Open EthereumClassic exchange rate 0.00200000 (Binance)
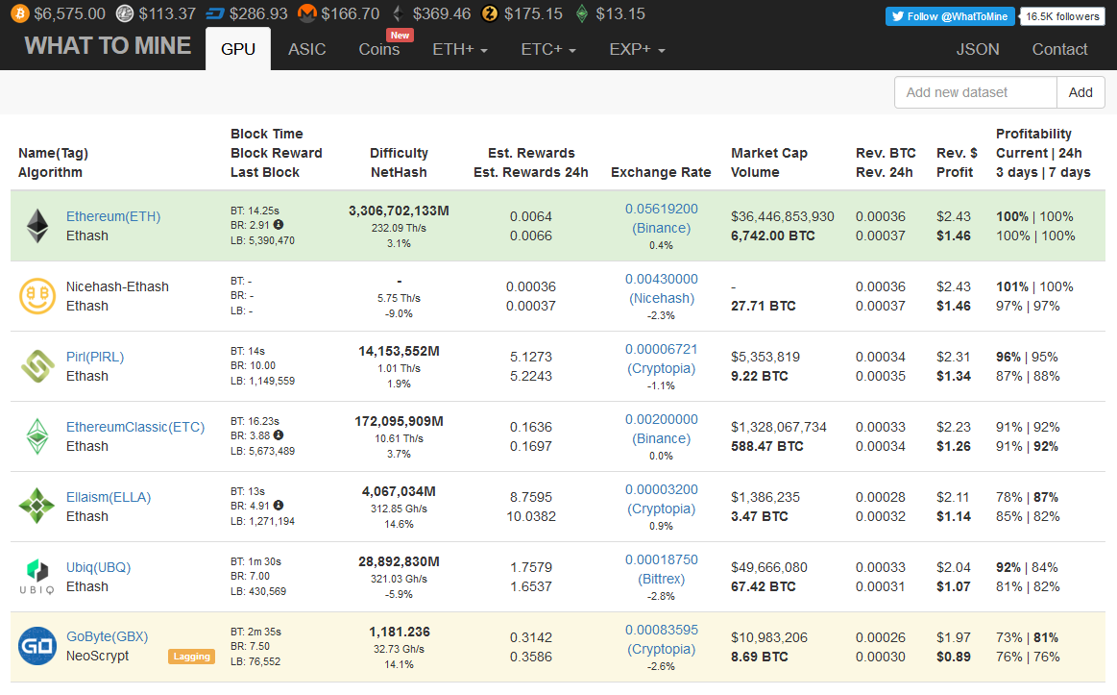This screenshot has height=695, width=1117. click(x=661, y=429)
